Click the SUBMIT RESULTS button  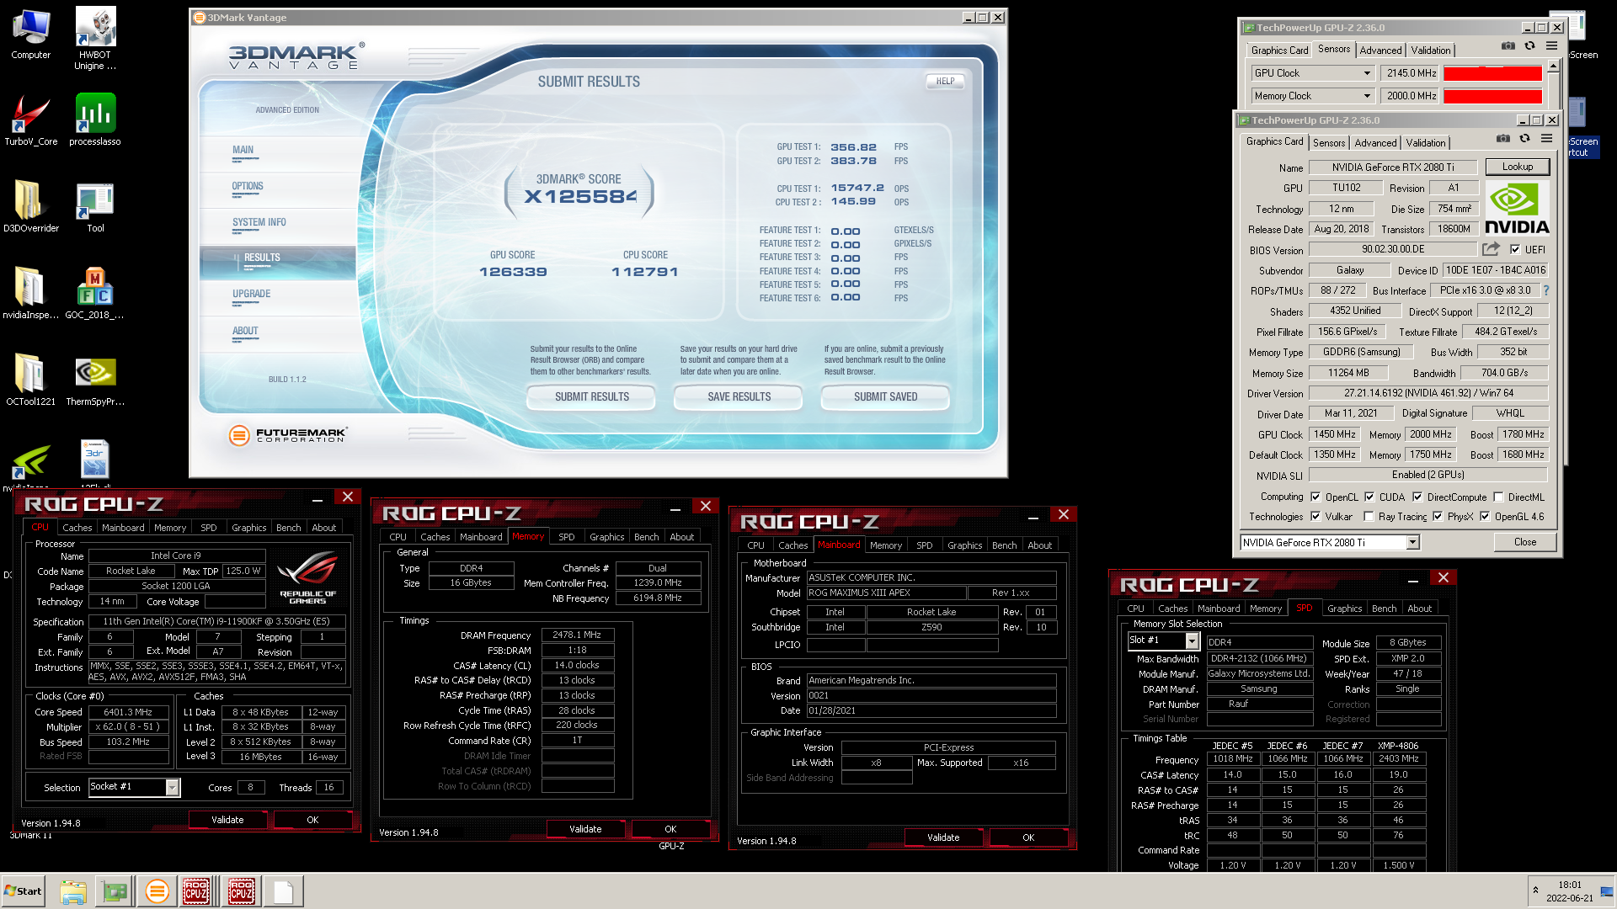pos(591,396)
